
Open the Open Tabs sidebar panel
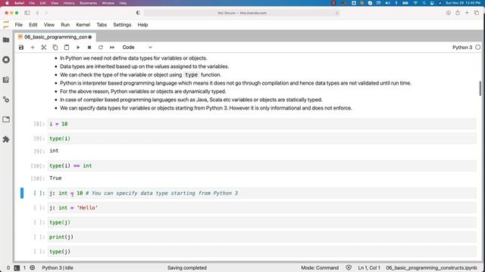pos(6,119)
